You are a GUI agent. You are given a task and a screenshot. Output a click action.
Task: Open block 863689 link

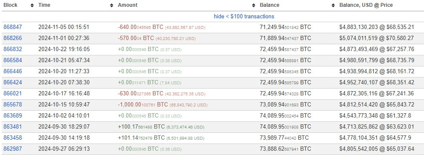(x=13, y=116)
